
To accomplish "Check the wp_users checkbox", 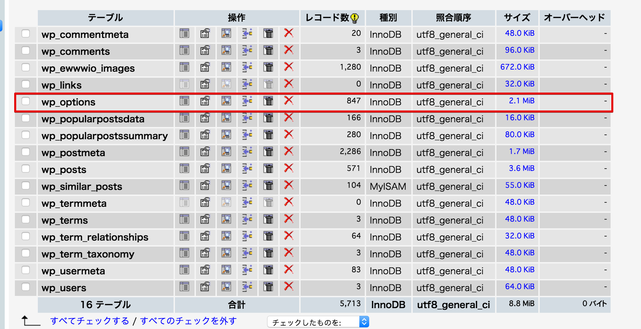I will [26, 287].
